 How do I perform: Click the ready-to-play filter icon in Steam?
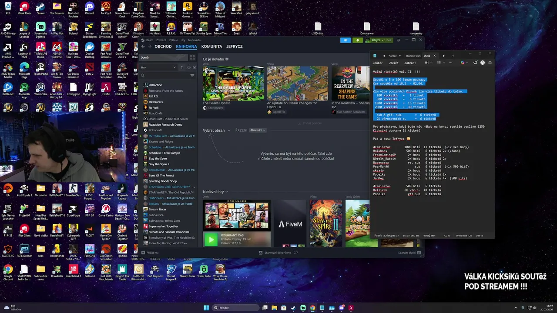[x=194, y=67]
